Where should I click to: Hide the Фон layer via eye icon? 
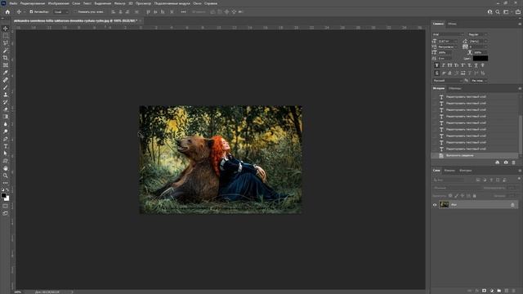[435, 205]
